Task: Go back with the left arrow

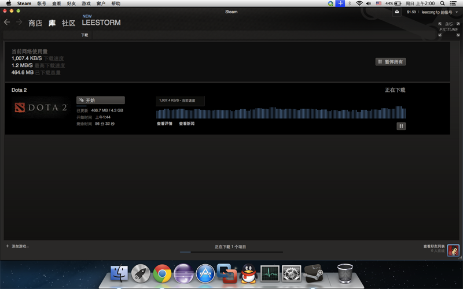Action: (x=7, y=22)
